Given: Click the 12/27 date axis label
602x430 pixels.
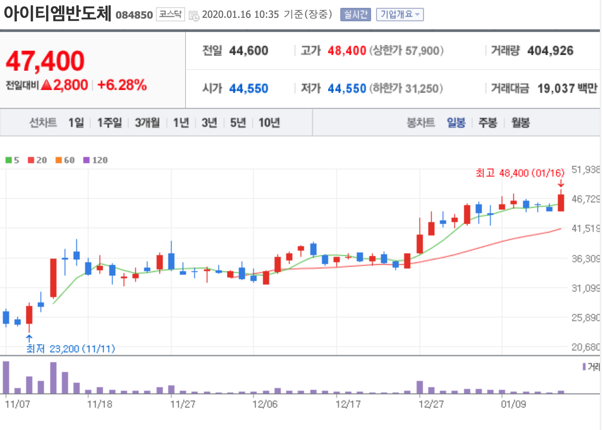Looking at the screenshot, I should click(x=431, y=404).
